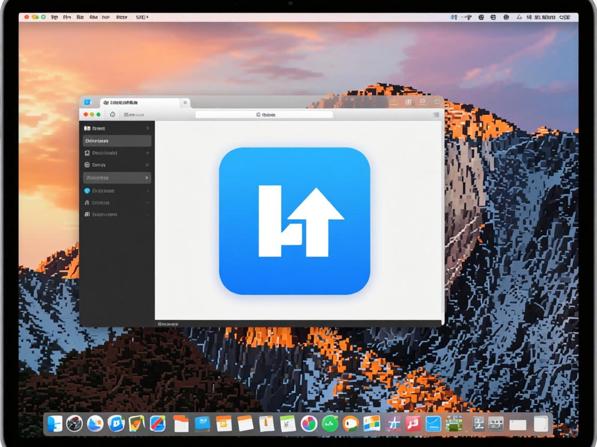Click the letter A icon sidebar item
Viewport: 597px width, 447px height.
pos(87,202)
